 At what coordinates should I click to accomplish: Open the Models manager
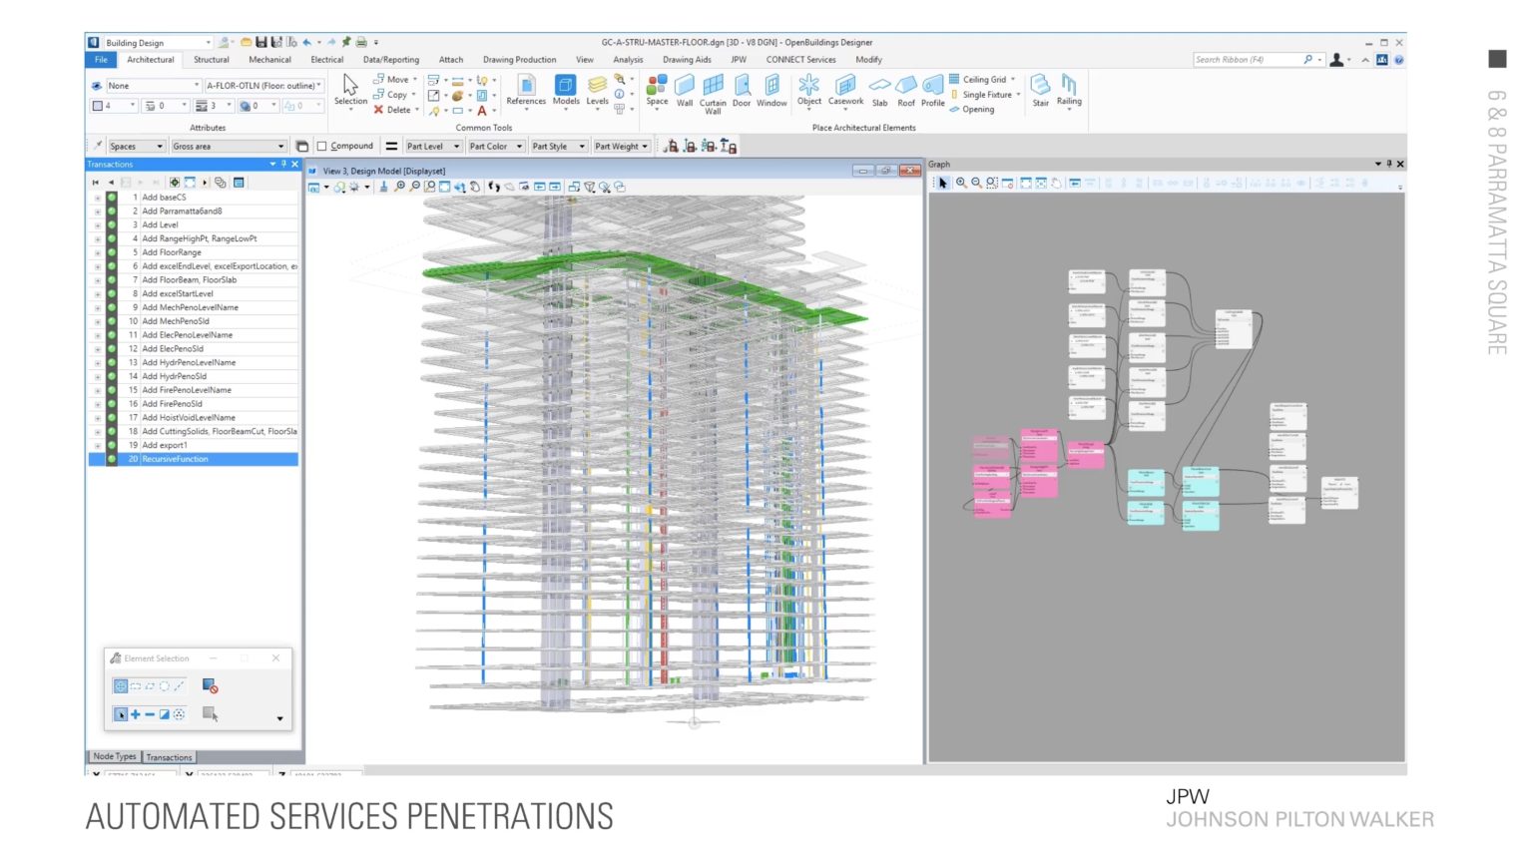click(x=566, y=92)
